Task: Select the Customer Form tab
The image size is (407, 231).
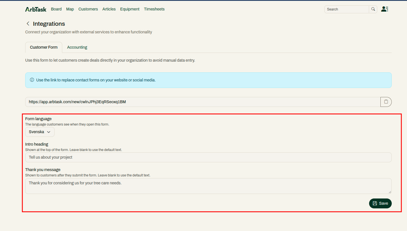Action: pyautogui.click(x=44, y=47)
